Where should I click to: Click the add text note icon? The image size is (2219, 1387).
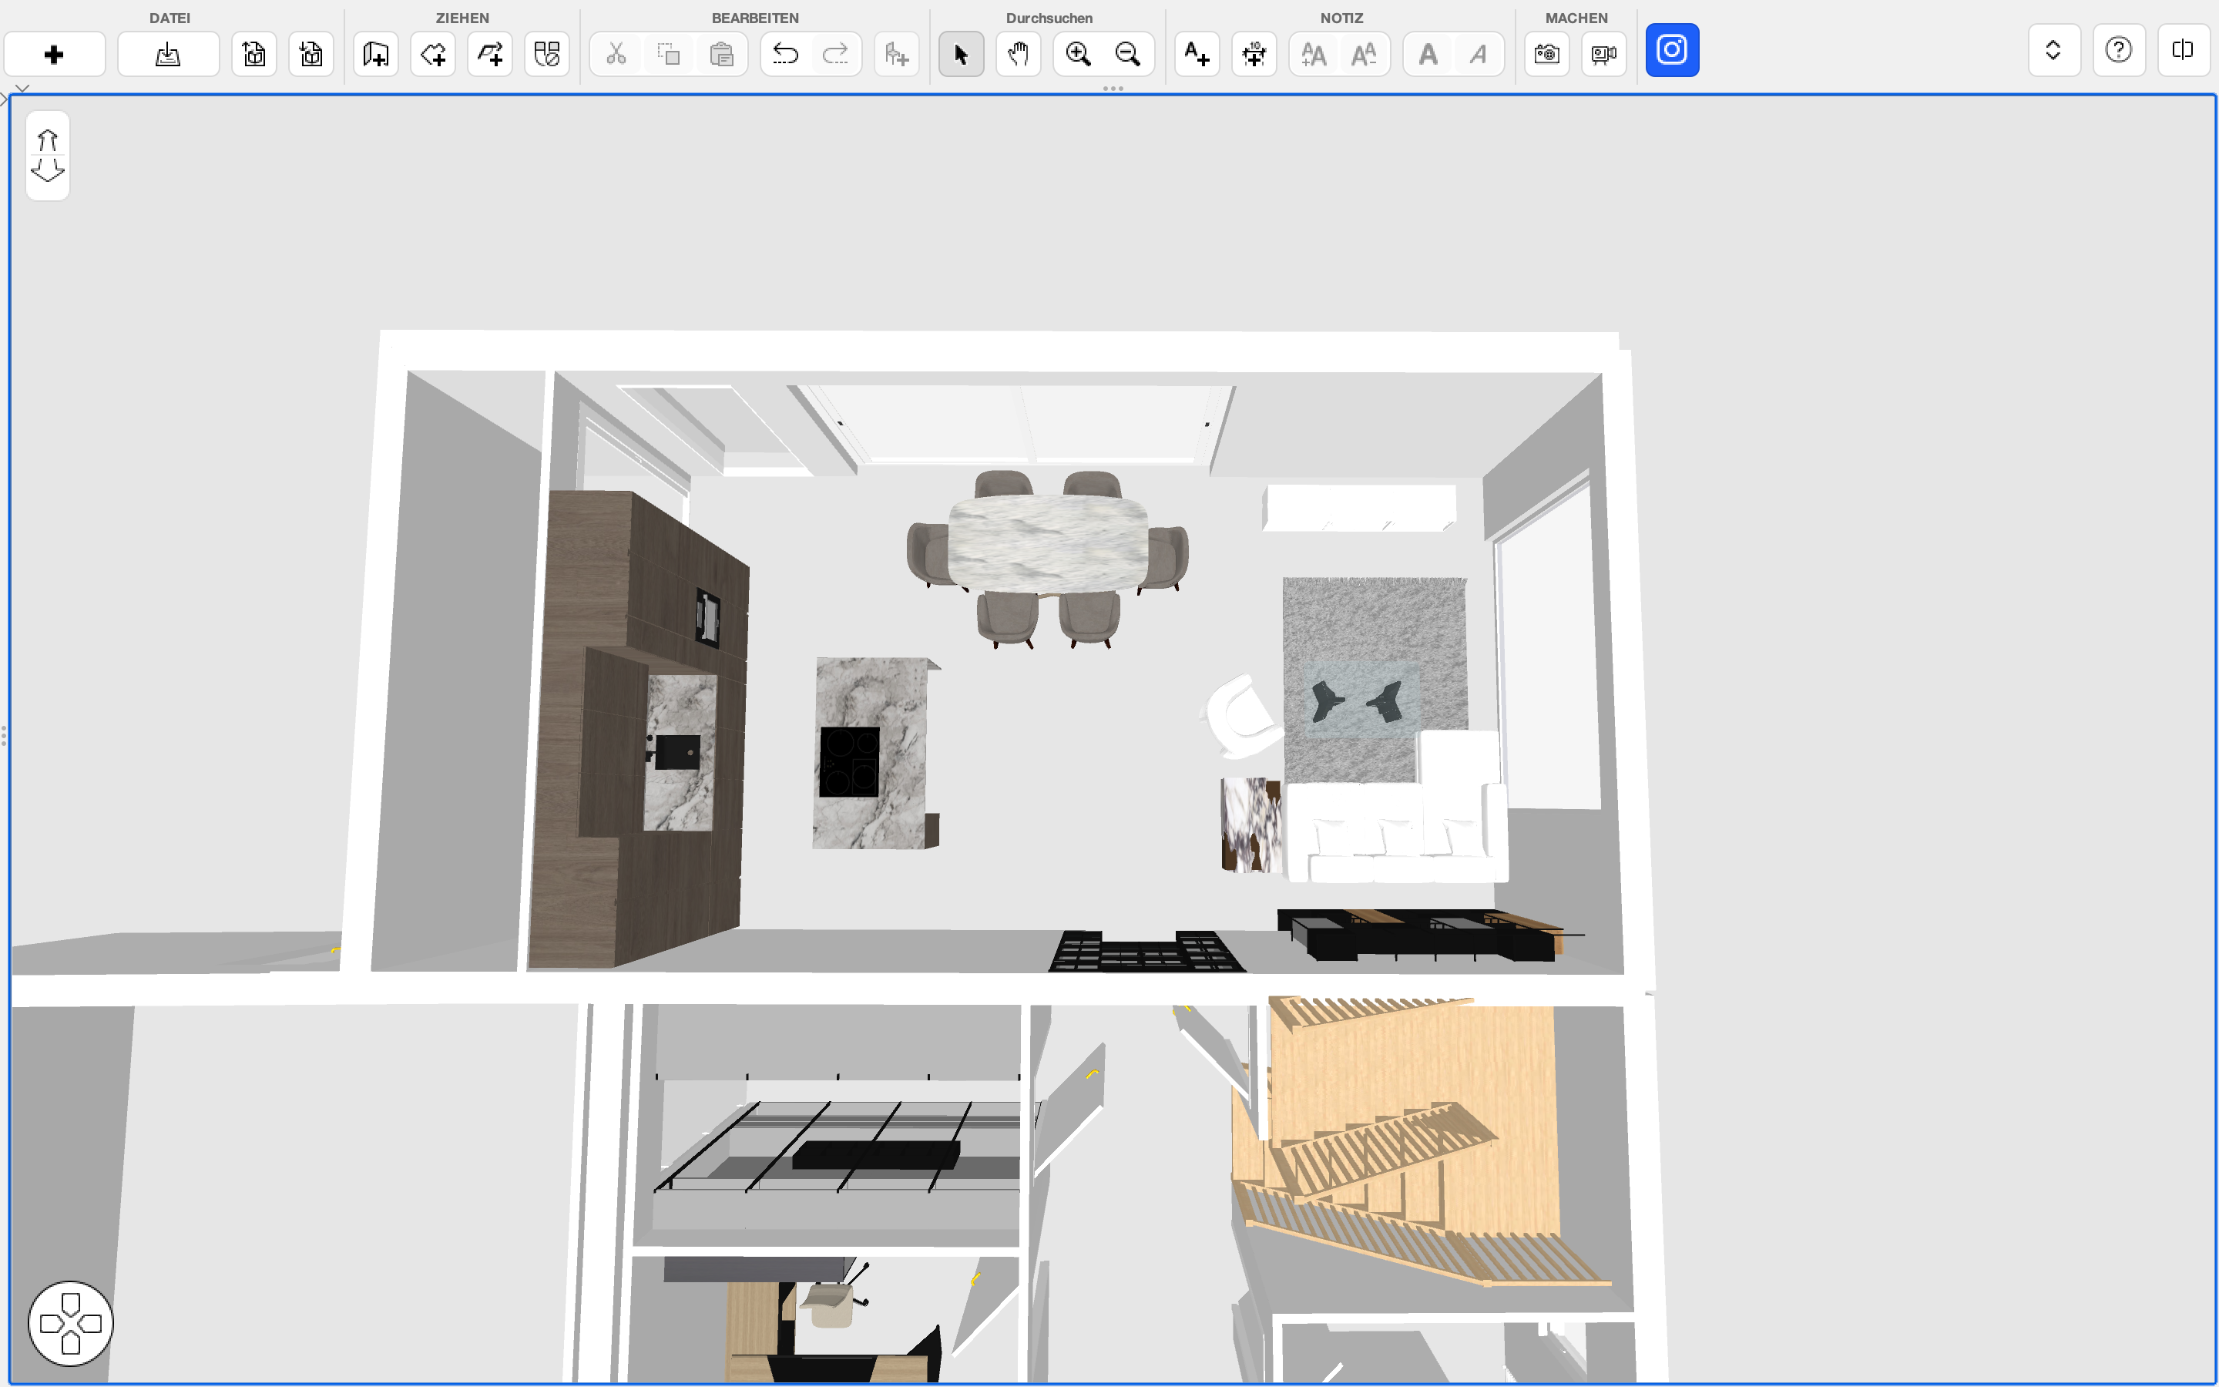[x=1197, y=54]
